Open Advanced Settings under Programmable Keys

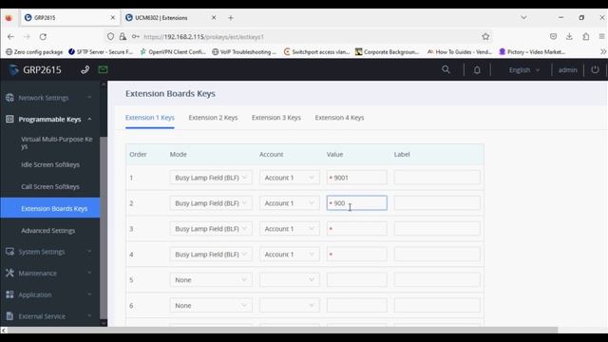(48, 230)
